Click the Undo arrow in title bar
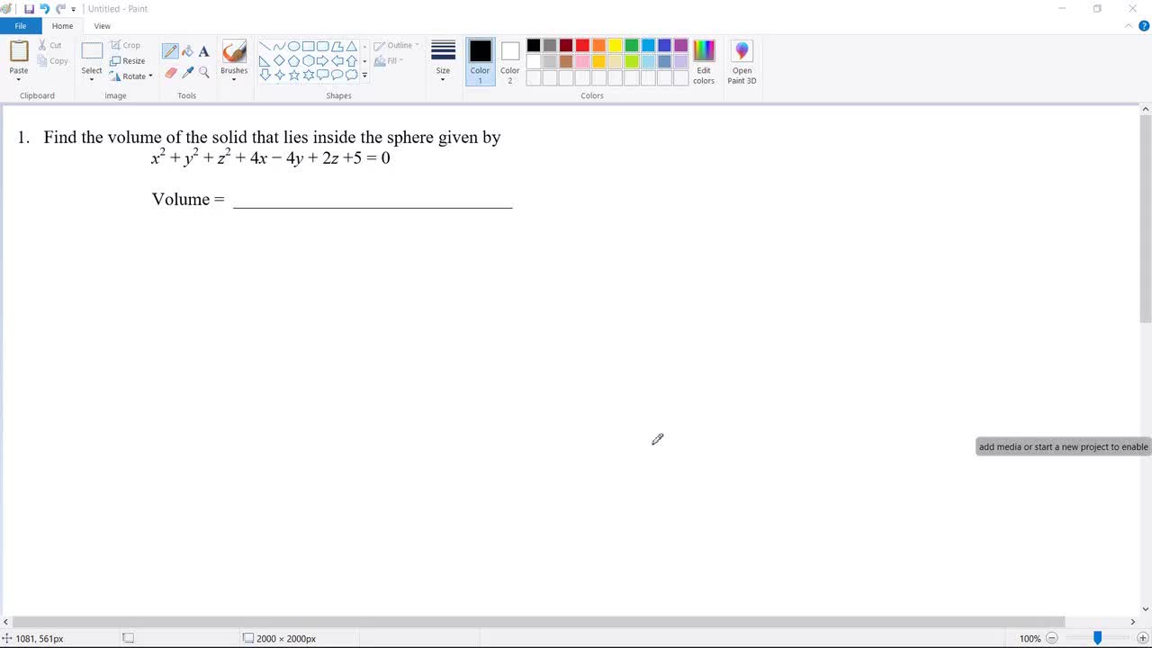The width and height of the screenshot is (1152, 648). (x=44, y=9)
